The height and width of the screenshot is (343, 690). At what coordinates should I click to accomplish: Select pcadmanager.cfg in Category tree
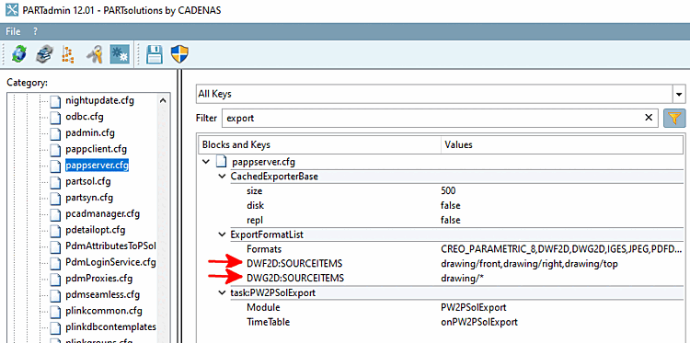pyautogui.click(x=102, y=214)
